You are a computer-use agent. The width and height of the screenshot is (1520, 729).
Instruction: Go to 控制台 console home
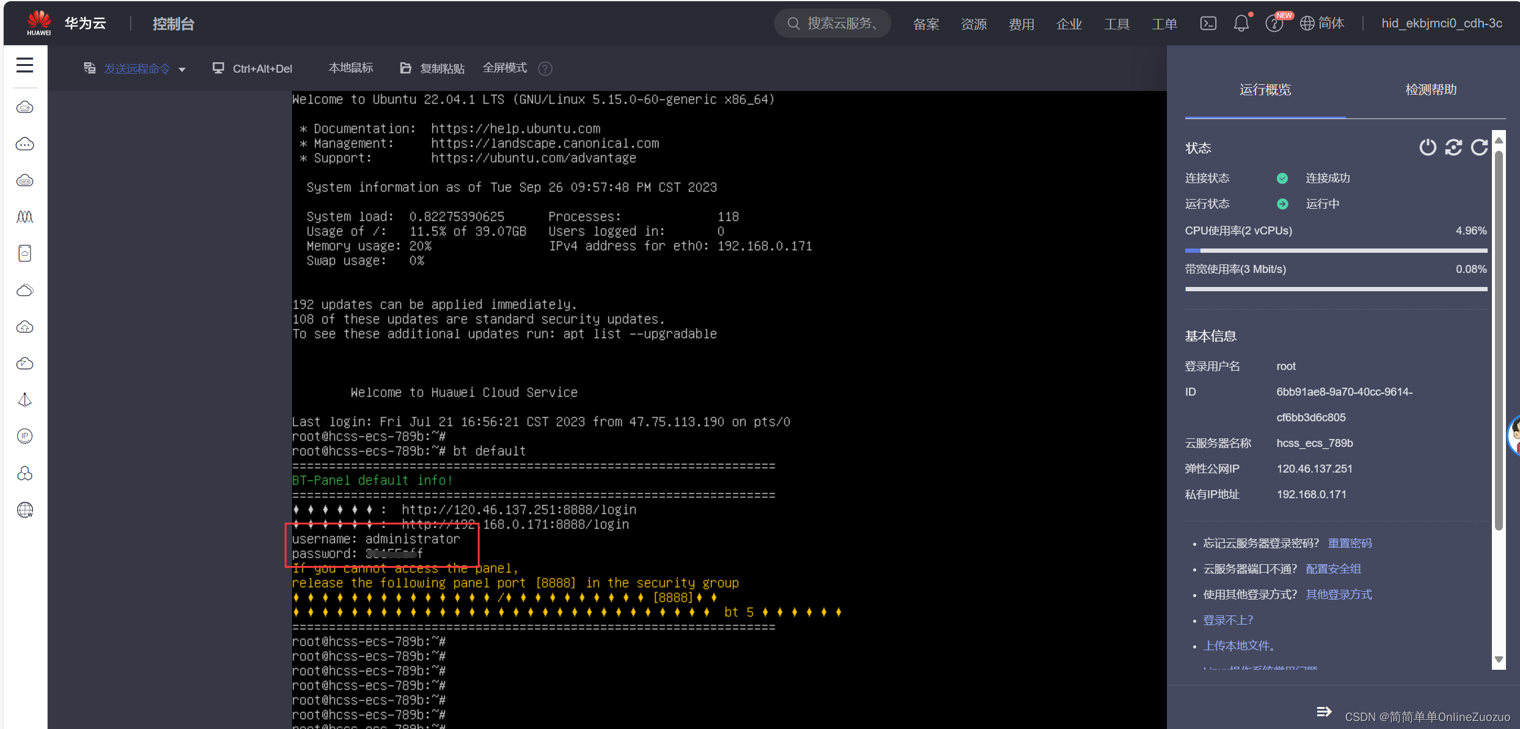coord(174,24)
